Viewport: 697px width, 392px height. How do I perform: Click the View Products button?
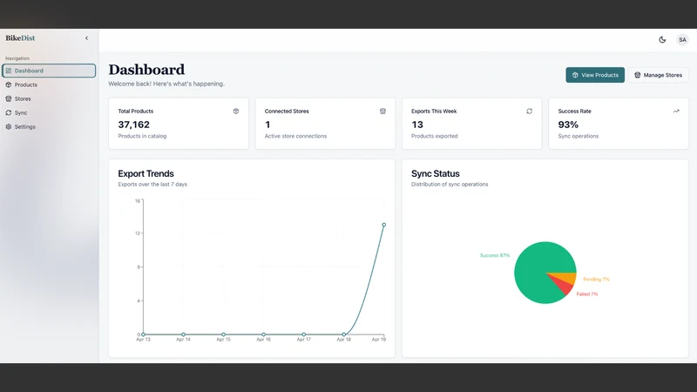595,75
